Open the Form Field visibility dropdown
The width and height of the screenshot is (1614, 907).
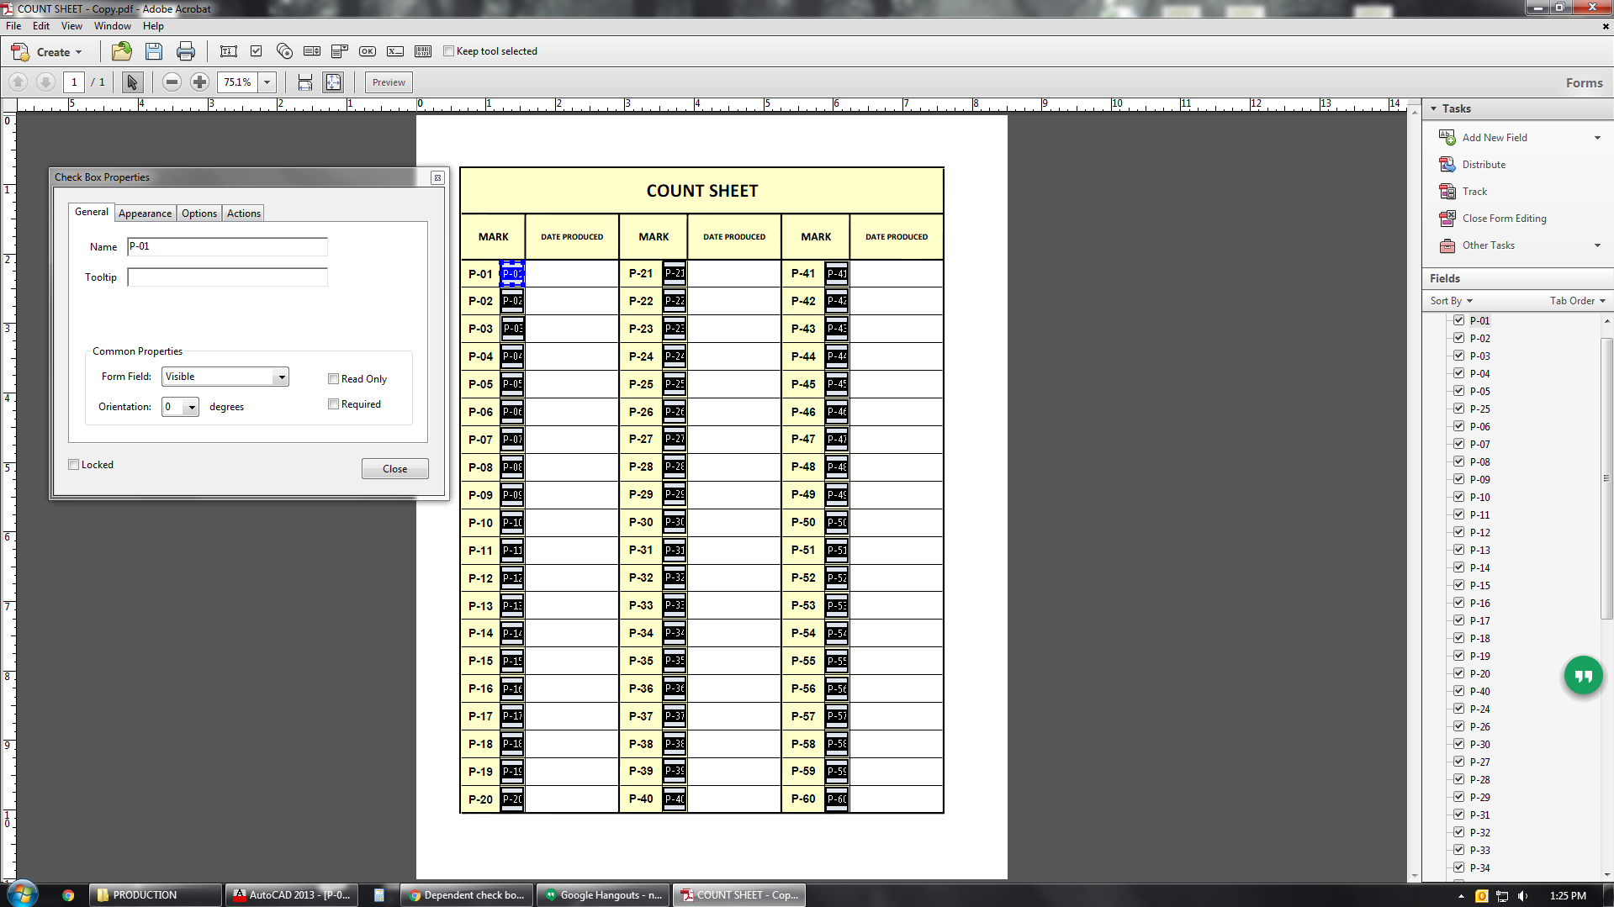pyautogui.click(x=281, y=377)
